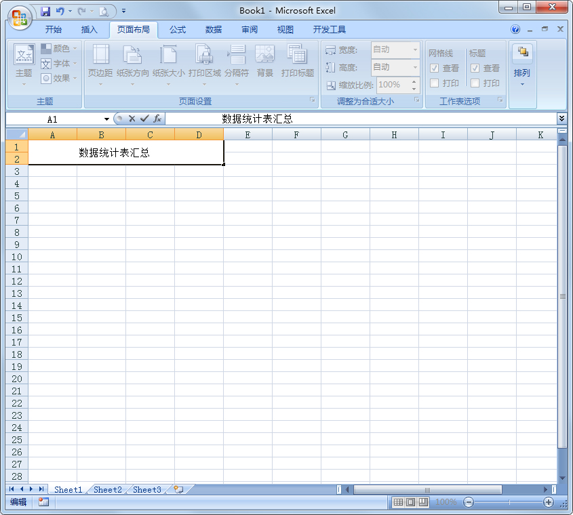The height and width of the screenshot is (515, 573).
Task: Click the Name Box showing A1
Action: (x=53, y=117)
